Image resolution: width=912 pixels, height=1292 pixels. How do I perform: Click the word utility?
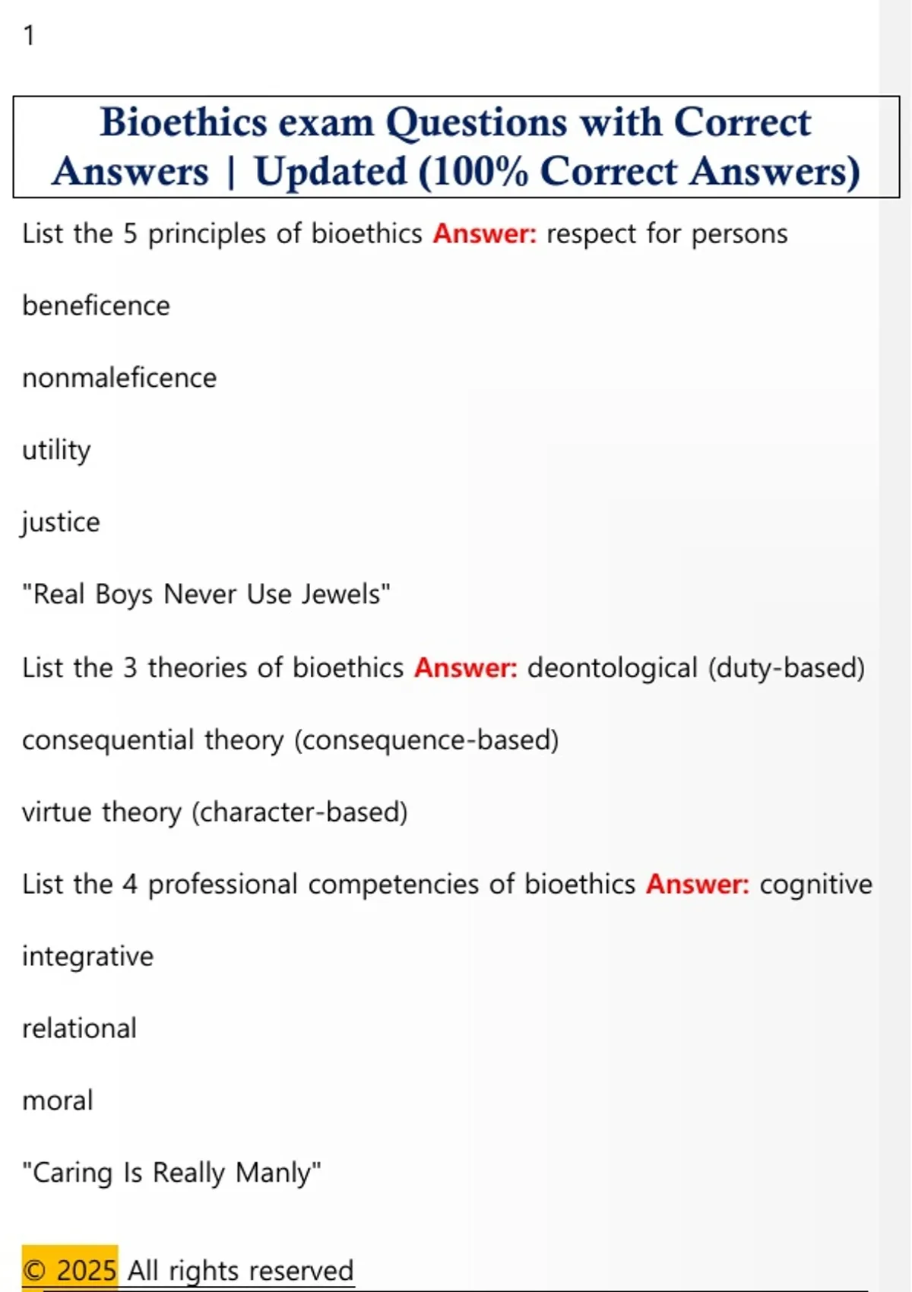click(56, 450)
